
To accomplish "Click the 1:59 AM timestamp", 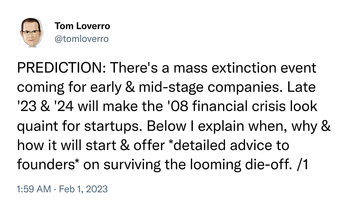I will pyautogui.click(x=34, y=189).
